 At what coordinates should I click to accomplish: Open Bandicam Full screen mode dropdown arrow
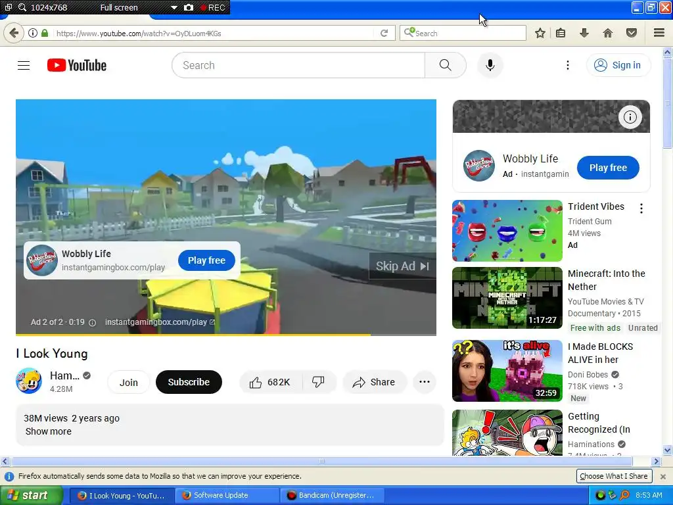[174, 7]
